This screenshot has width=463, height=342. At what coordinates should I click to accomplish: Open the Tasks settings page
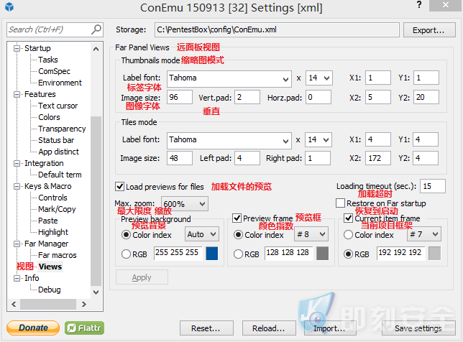(x=48, y=60)
